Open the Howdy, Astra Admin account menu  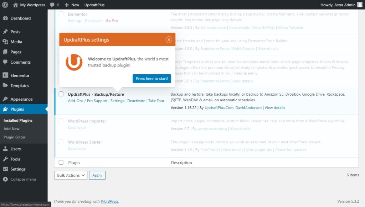click(x=341, y=5)
